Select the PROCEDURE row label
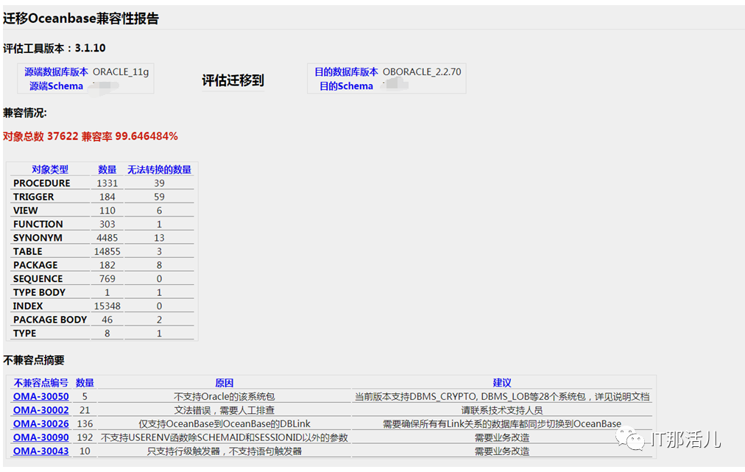745x472 pixels. click(x=42, y=183)
